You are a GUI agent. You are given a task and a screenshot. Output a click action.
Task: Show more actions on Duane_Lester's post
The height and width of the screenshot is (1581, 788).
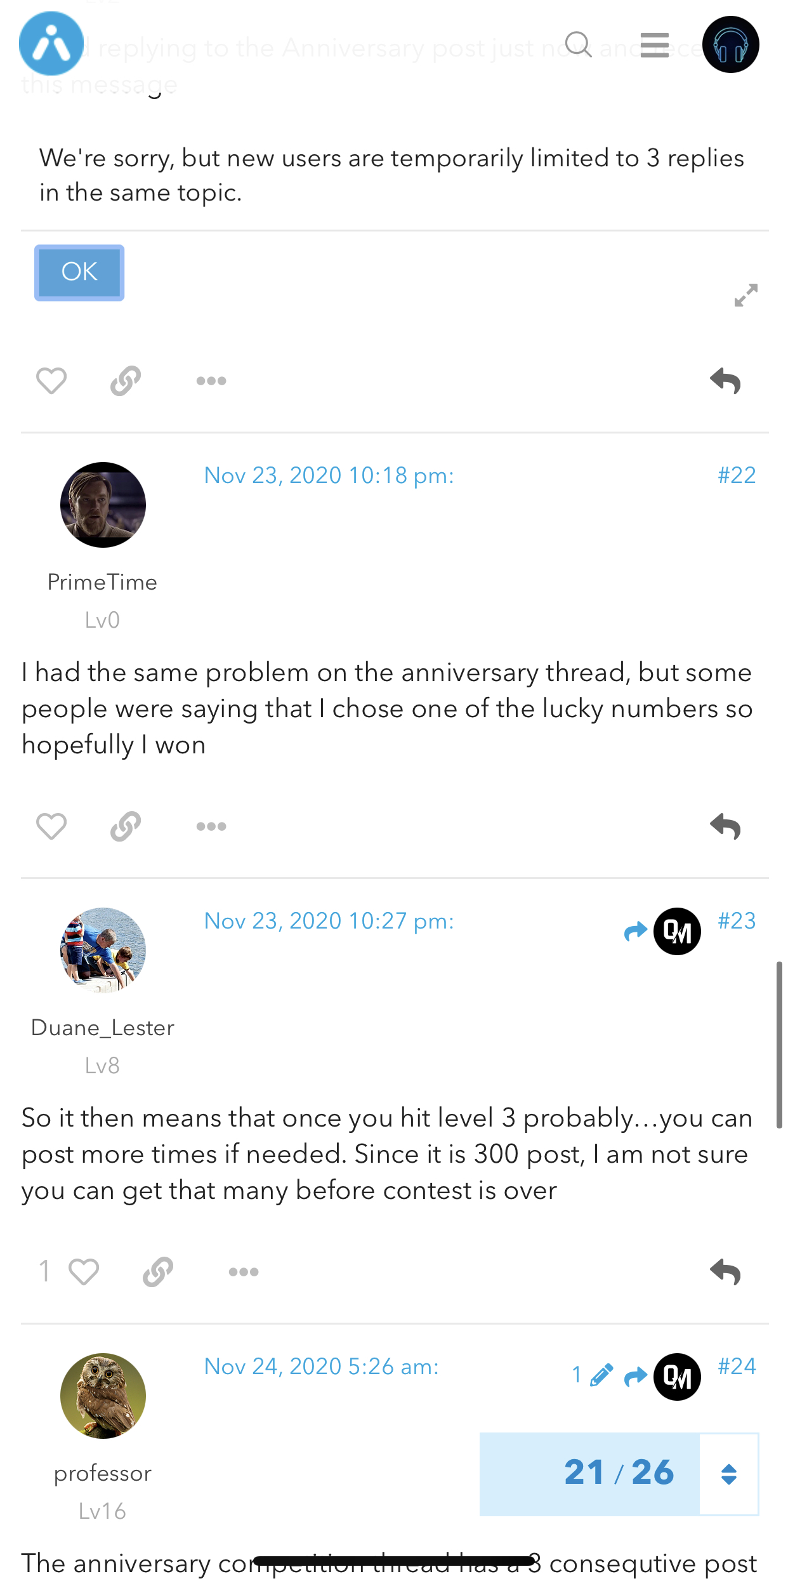coord(244,1272)
